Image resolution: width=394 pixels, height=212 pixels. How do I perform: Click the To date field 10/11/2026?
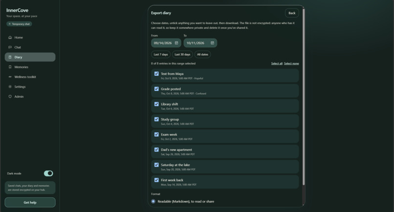point(200,43)
